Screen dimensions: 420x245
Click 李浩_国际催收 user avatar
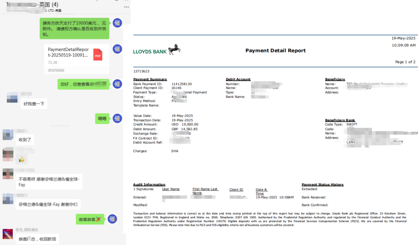pos(8,234)
